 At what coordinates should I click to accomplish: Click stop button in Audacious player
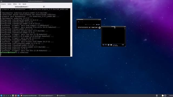(85, 27)
